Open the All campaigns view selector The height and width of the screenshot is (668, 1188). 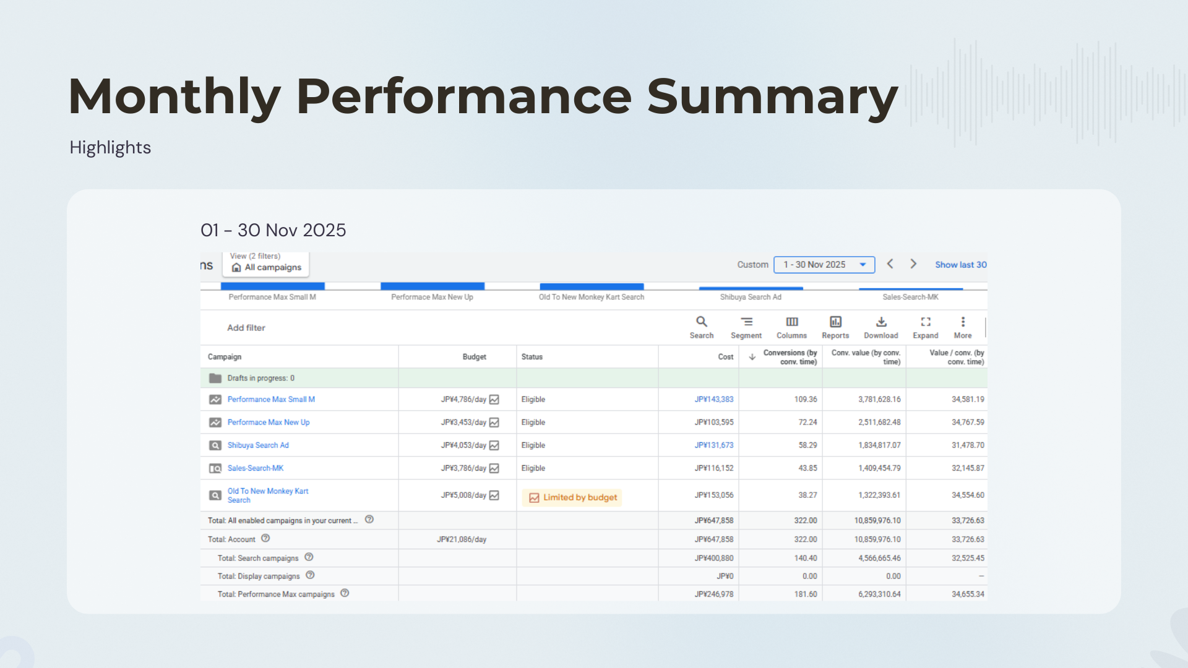point(266,267)
